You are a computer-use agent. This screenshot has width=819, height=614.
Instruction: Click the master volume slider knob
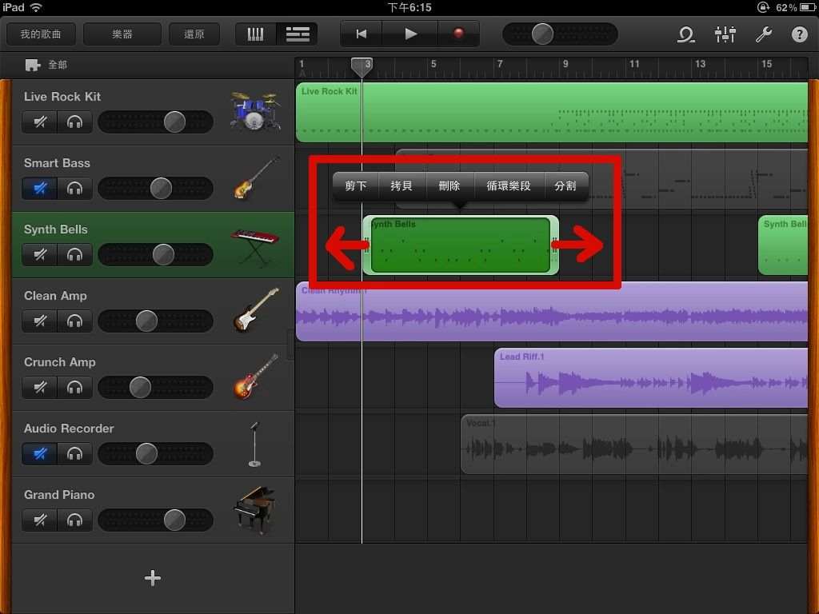click(542, 34)
